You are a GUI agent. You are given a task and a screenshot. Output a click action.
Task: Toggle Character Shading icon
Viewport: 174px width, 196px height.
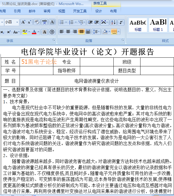[x=44, y=32]
